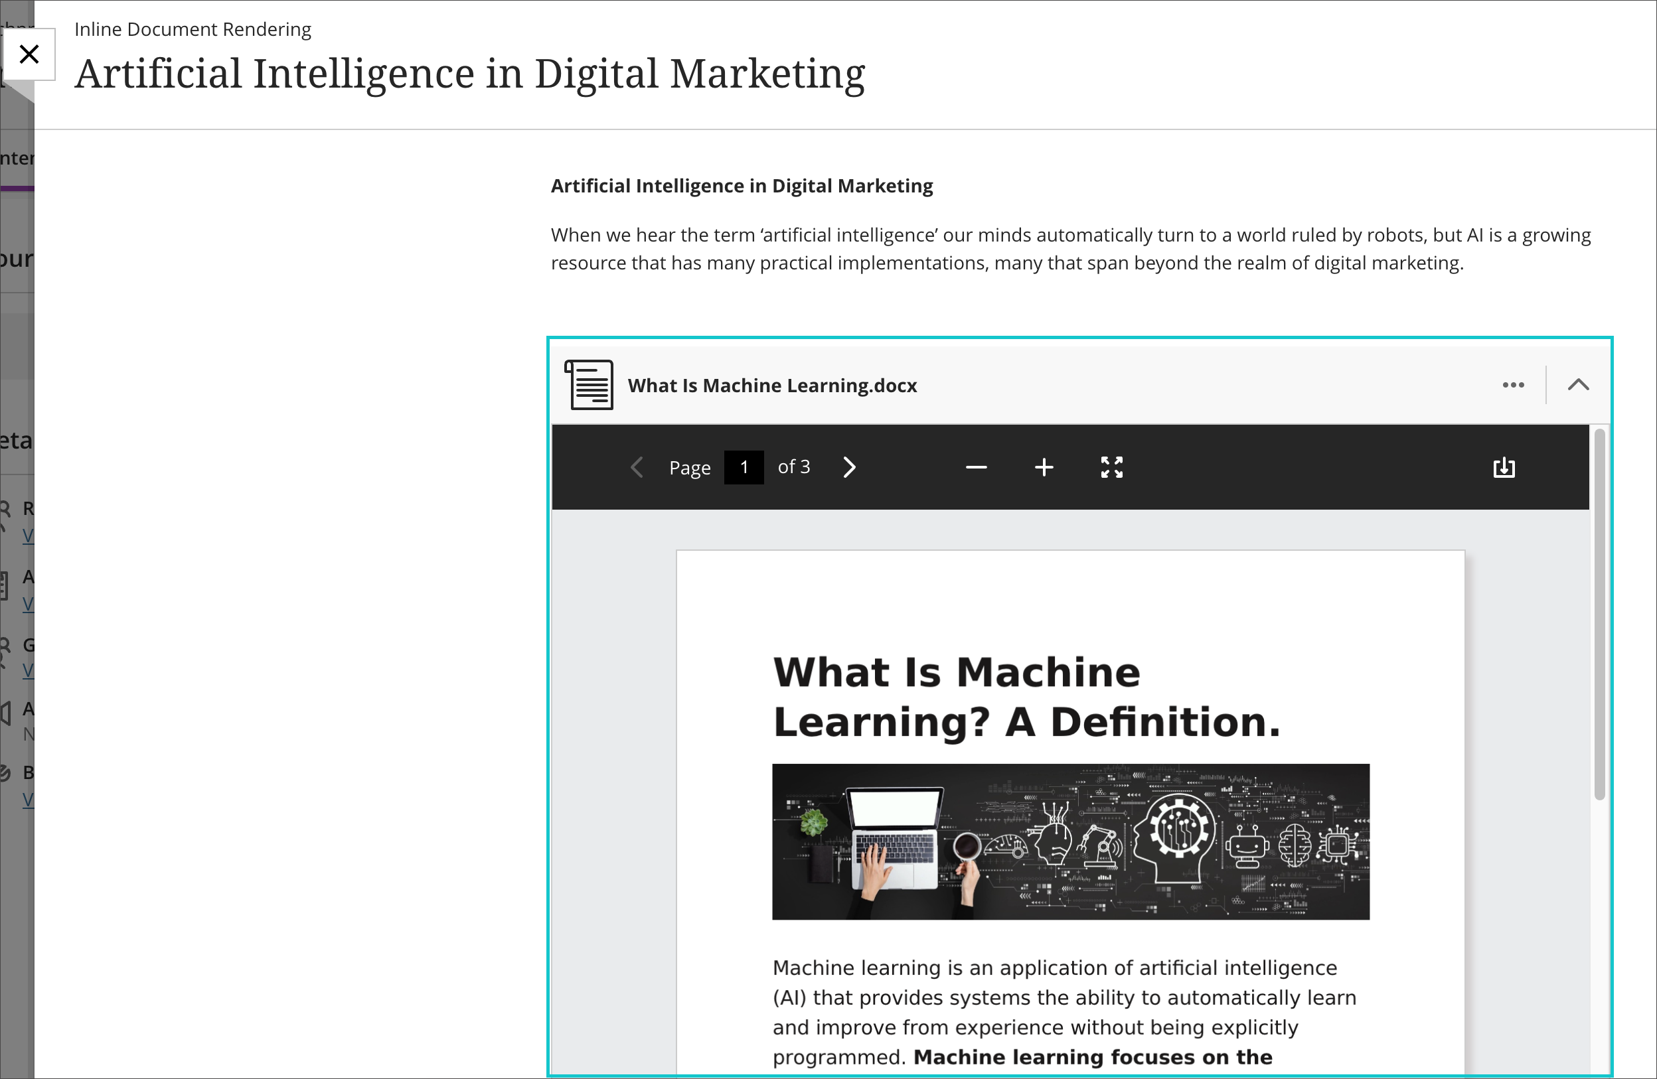Click the Artificial Intelligence in Digital Marketing title
This screenshot has width=1657, height=1079.
[469, 74]
